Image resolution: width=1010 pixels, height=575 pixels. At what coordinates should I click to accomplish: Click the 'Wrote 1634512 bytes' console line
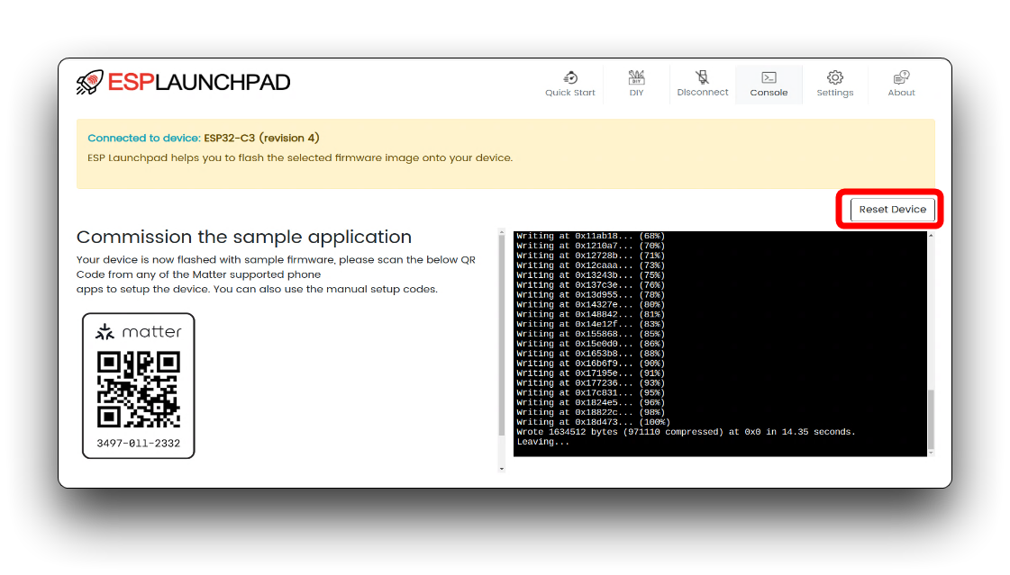[686, 432]
